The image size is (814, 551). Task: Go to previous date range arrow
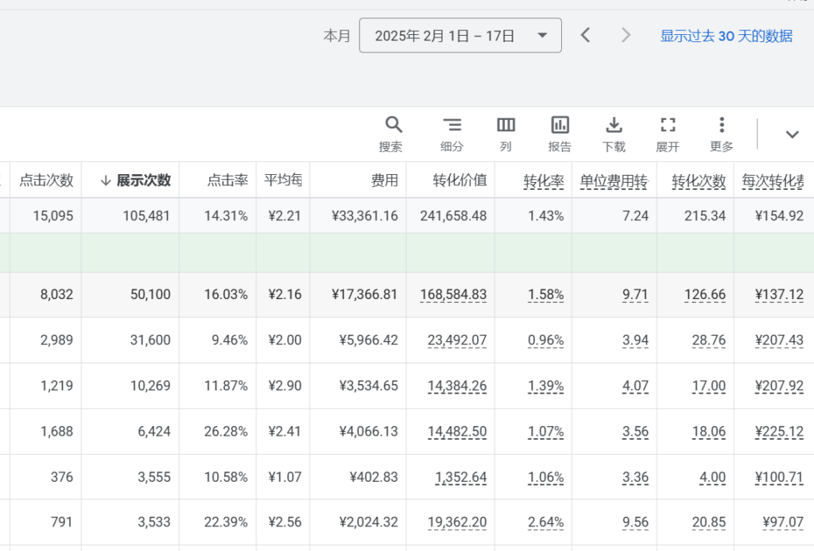586,35
